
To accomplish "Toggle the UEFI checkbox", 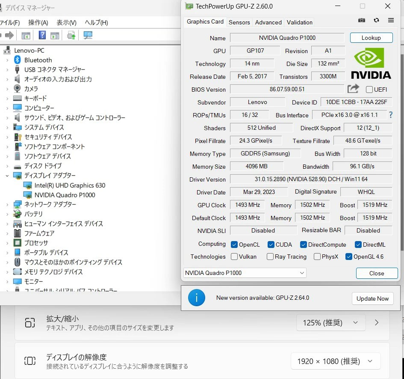I will (x=369, y=90).
